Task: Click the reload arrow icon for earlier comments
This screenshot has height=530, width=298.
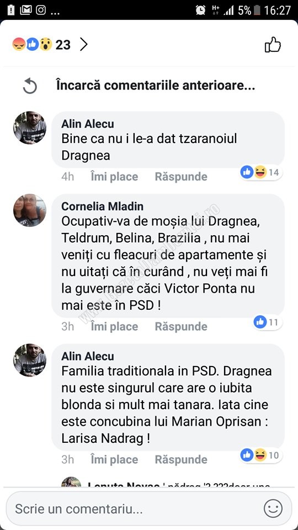Action: (x=30, y=86)
